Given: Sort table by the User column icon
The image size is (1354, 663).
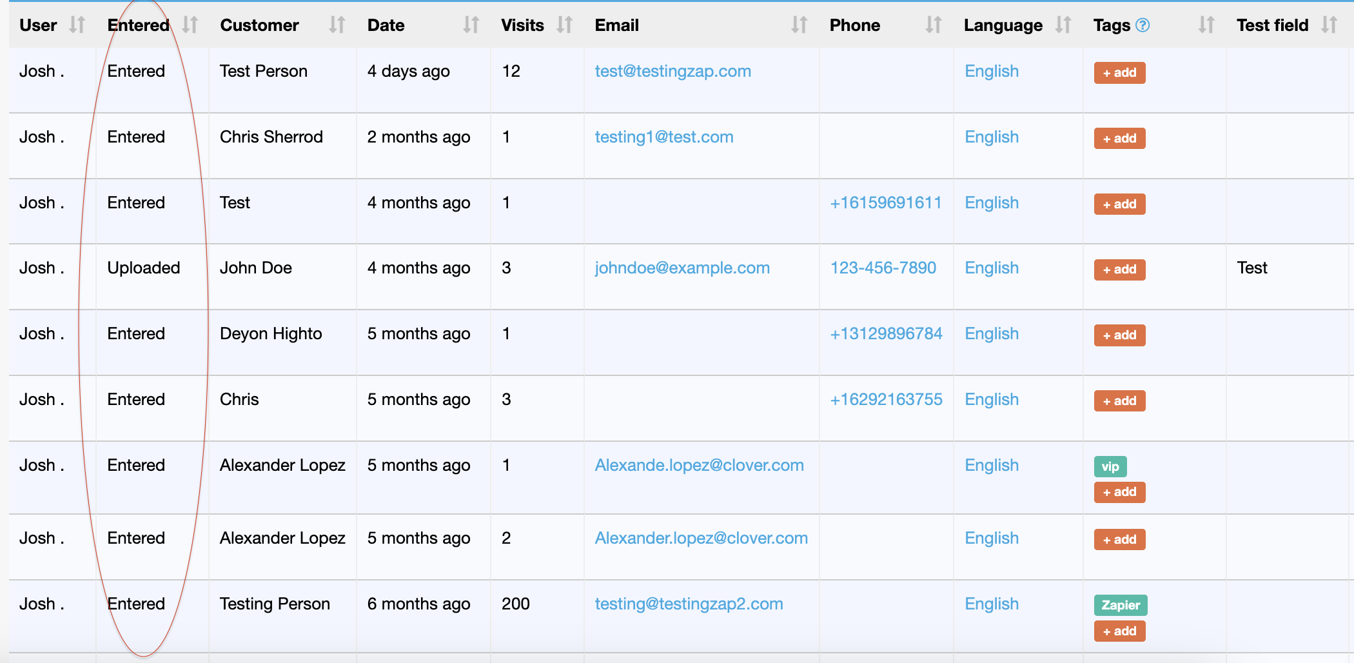Looking at the screenshot, I should tap(77, 25).
